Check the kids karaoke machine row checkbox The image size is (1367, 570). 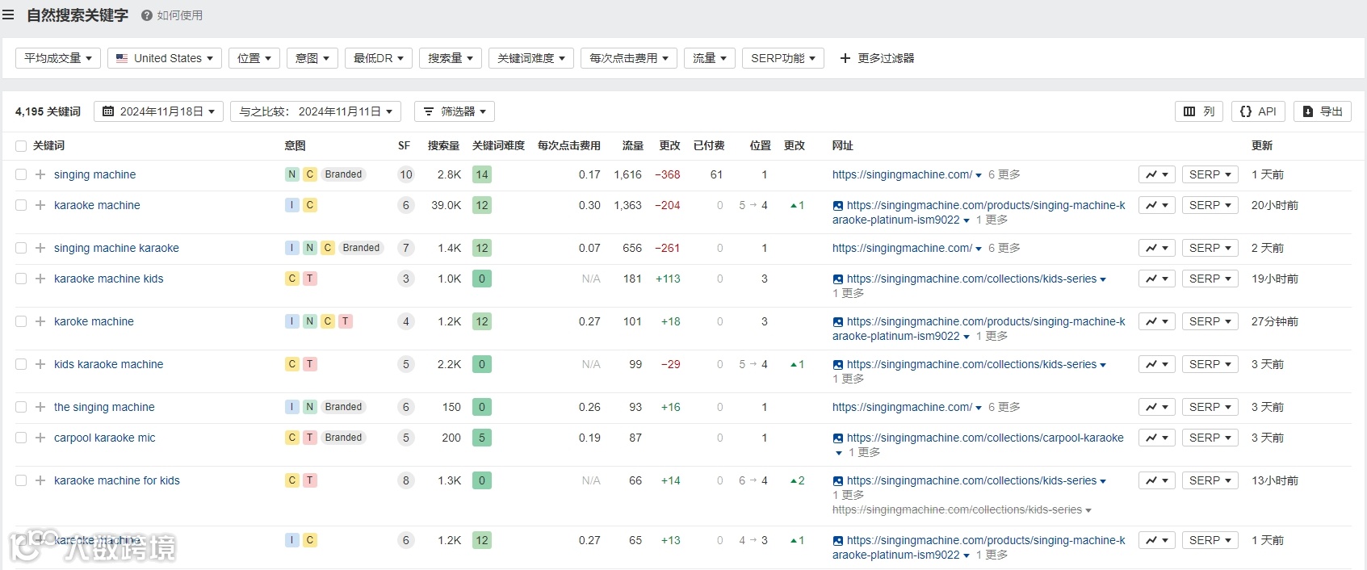21,364
